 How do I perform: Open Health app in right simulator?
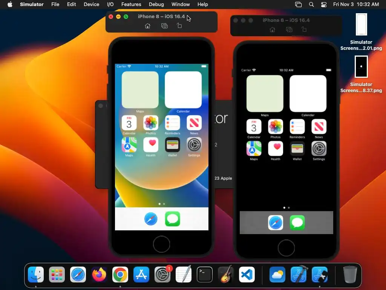point(276,148)
